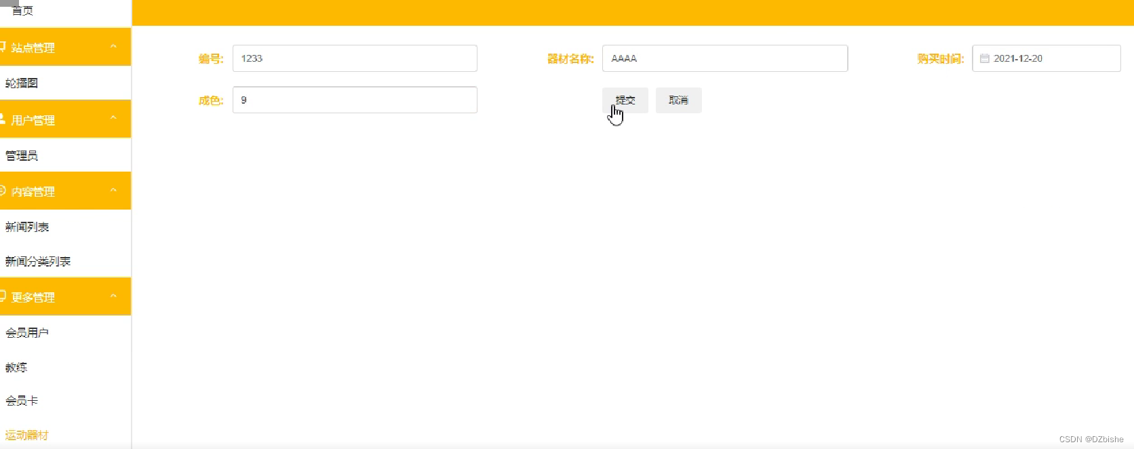This screenshot has height=449, width=1134.
Task: Click the calendar icon in purchase date field
Action: [x=984, y=58]
